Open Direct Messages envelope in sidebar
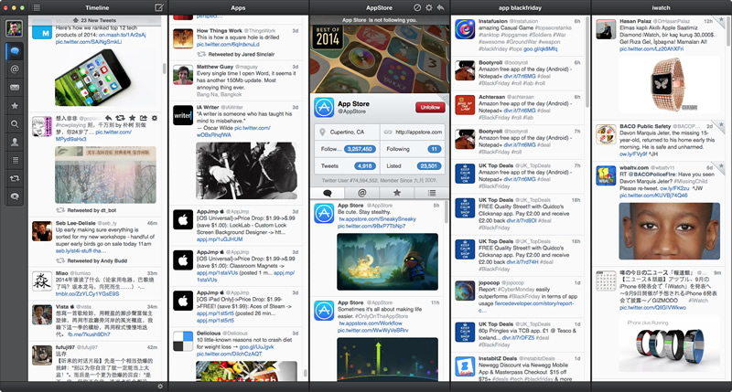732x392 pixels. coord(15,88)
